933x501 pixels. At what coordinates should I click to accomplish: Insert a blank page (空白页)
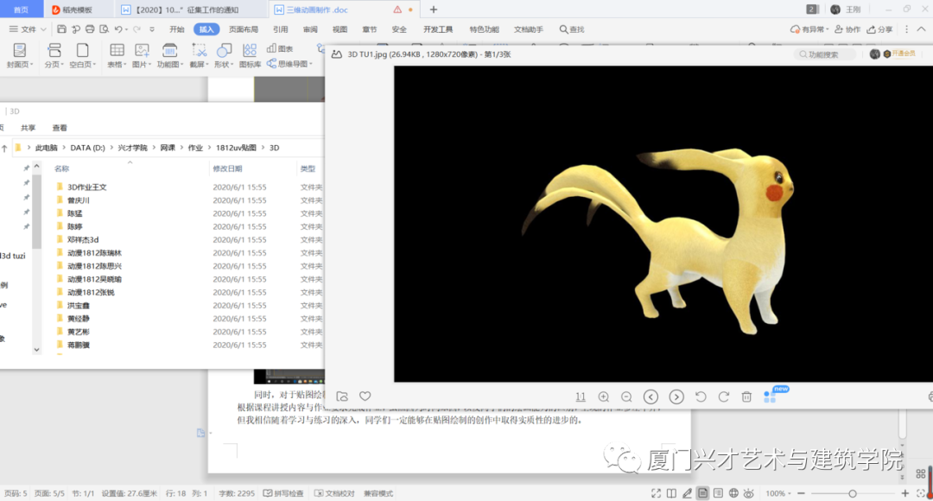[82, 56]
